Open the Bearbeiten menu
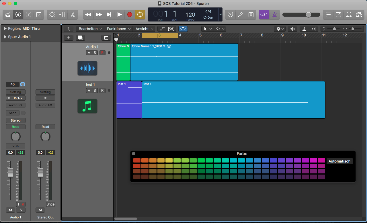 click(x=90, y=29)
